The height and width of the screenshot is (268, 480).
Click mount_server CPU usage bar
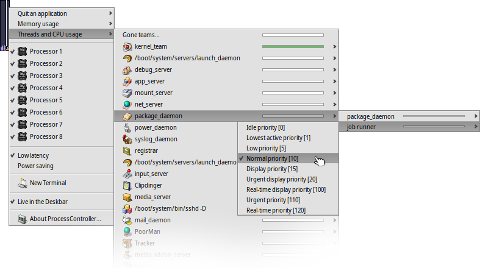pos(293,93)
